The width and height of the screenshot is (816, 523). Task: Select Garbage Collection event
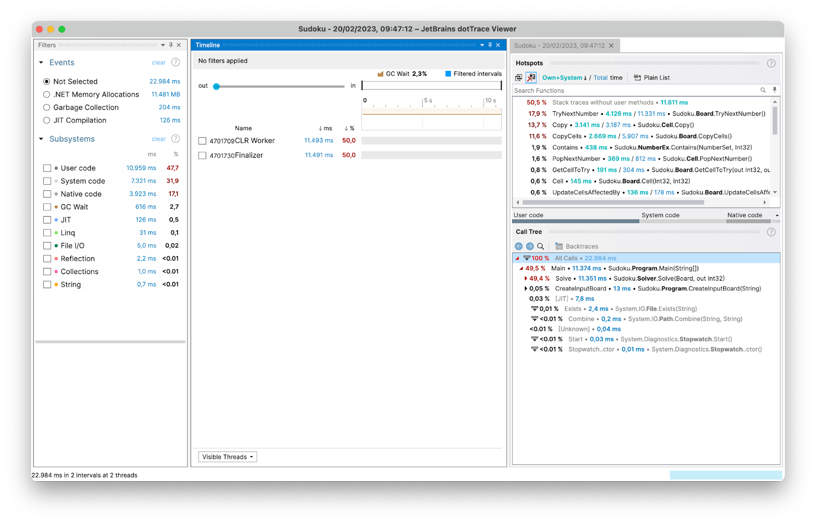47,107
